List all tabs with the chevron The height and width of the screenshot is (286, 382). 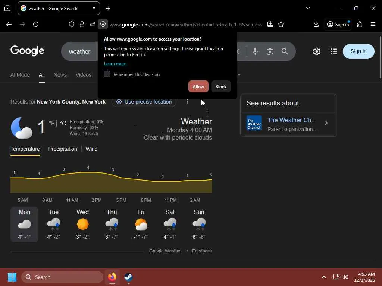tap(308, 8)
